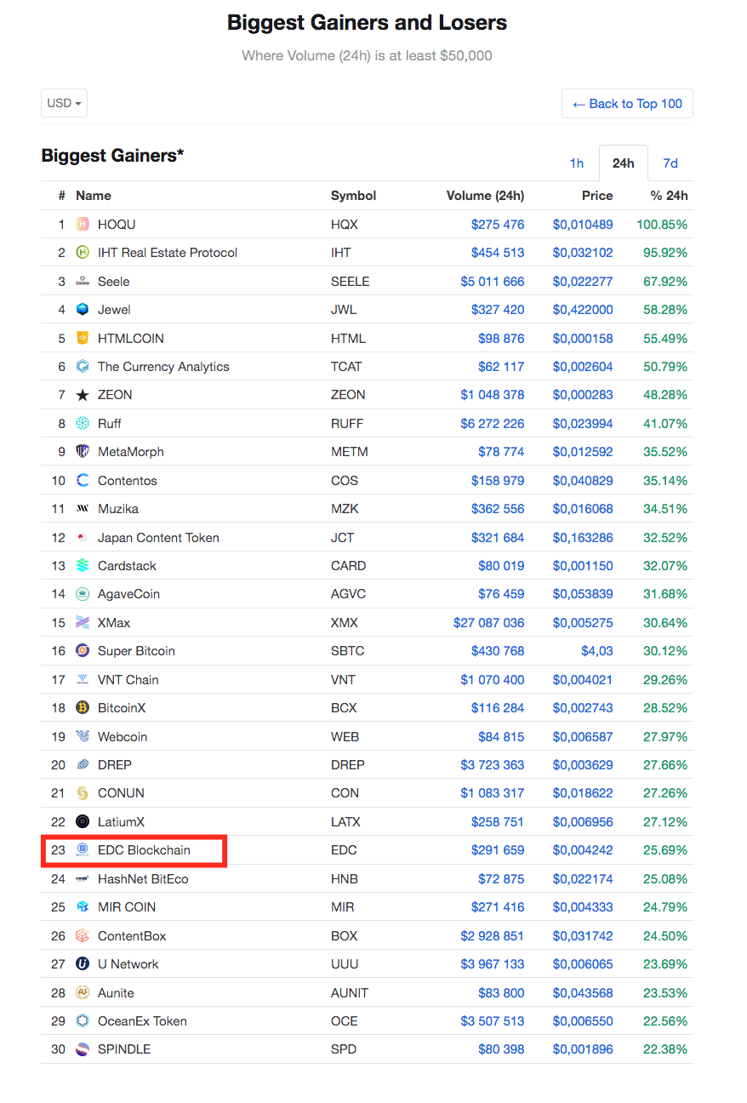Screen dimensions: 747x1103
Task: Click the Cardstack coin name link
Action: [x=128, y=566]
